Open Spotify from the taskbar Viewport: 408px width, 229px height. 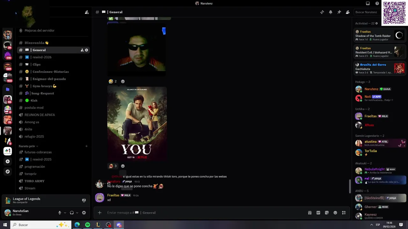pyautogui.click(x=88, y=225)
